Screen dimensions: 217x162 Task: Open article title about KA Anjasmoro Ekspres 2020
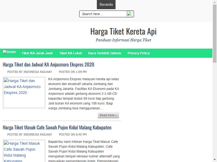pyautogui.click(x=49, y=65)
